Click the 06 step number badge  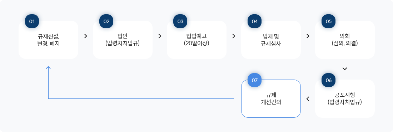328,80
